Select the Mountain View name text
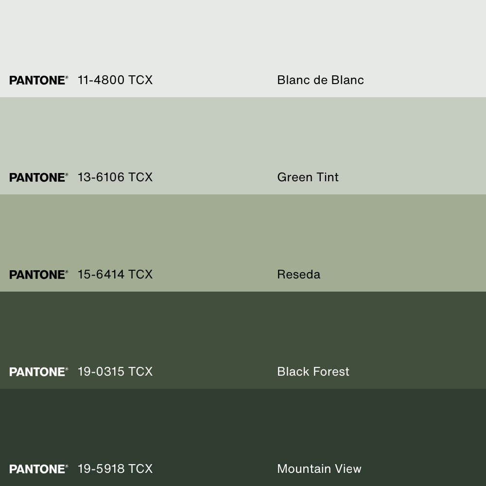486x486 pixels. click(x=319, y=469)
